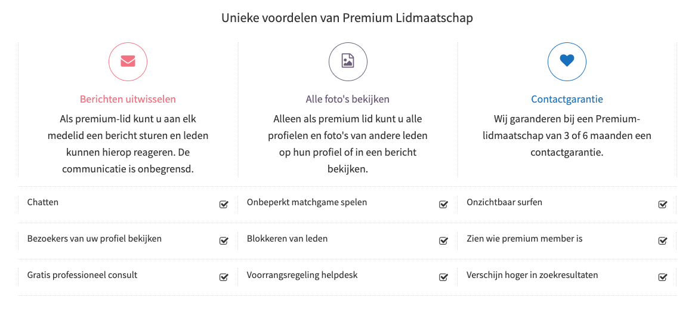Click the Chatten feature label
698x315 pixels.
[43, 202]
